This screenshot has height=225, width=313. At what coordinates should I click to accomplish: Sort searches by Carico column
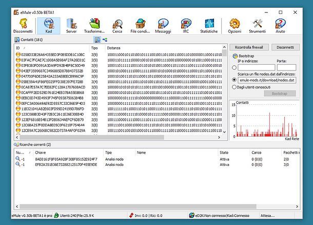(x=265, y=153)
